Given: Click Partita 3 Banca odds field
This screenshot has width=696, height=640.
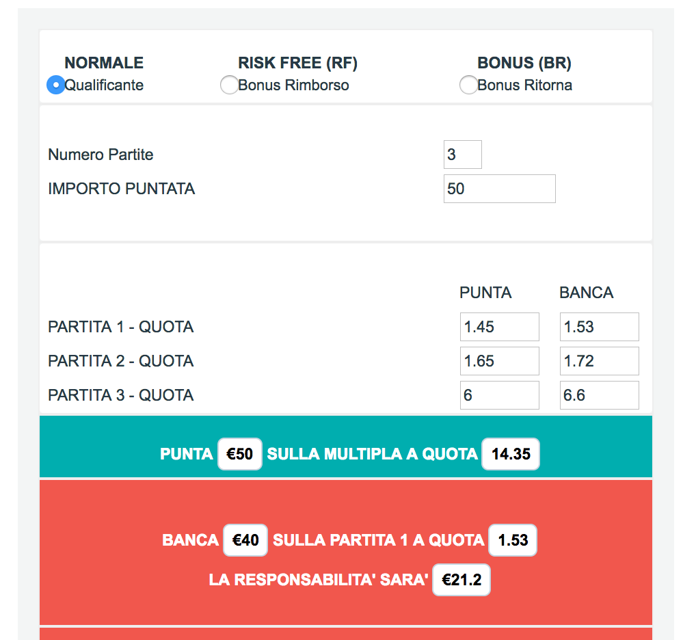Looking at the screenshot, I should 599,395.
